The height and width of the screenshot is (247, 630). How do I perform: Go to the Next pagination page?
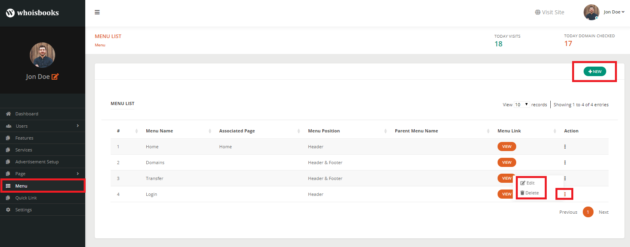[x=603, y=212]
